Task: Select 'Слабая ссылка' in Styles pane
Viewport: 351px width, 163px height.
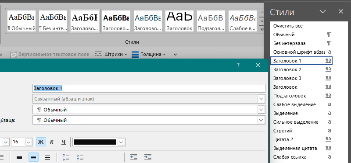Action: [301, 157]
